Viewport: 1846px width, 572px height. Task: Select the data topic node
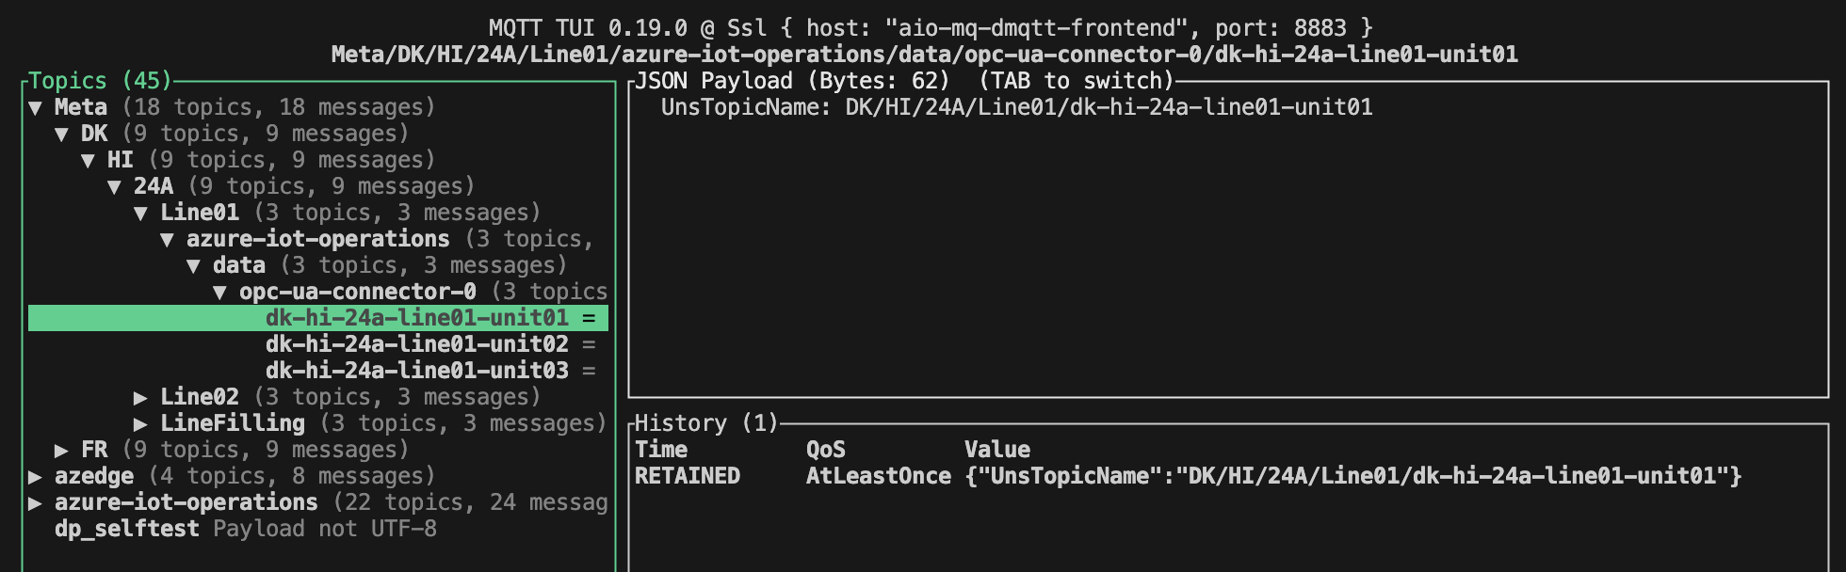239,264
